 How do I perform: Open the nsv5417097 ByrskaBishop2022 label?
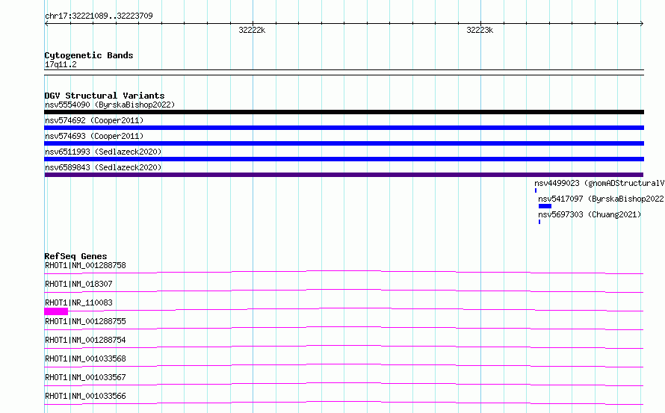click(x=601, y=199)
